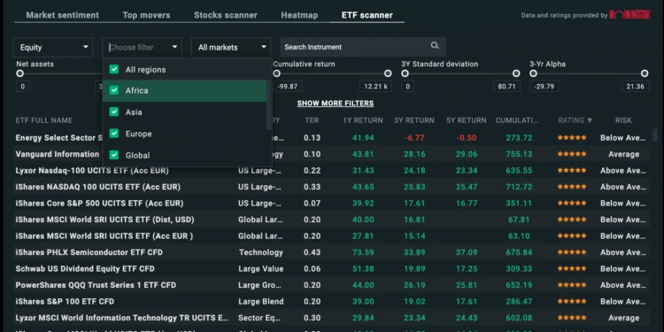Click Cumulative return slider left handle
The image size is (664, 332).
pos(276,73)
